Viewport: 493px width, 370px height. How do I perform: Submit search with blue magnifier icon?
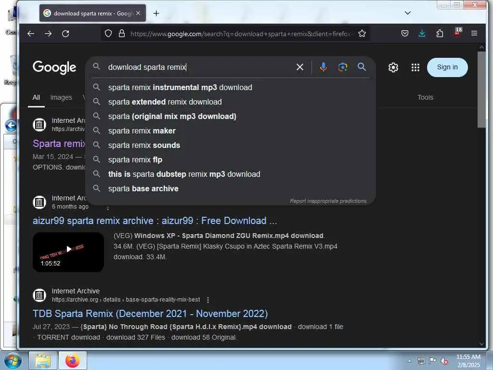362,66
